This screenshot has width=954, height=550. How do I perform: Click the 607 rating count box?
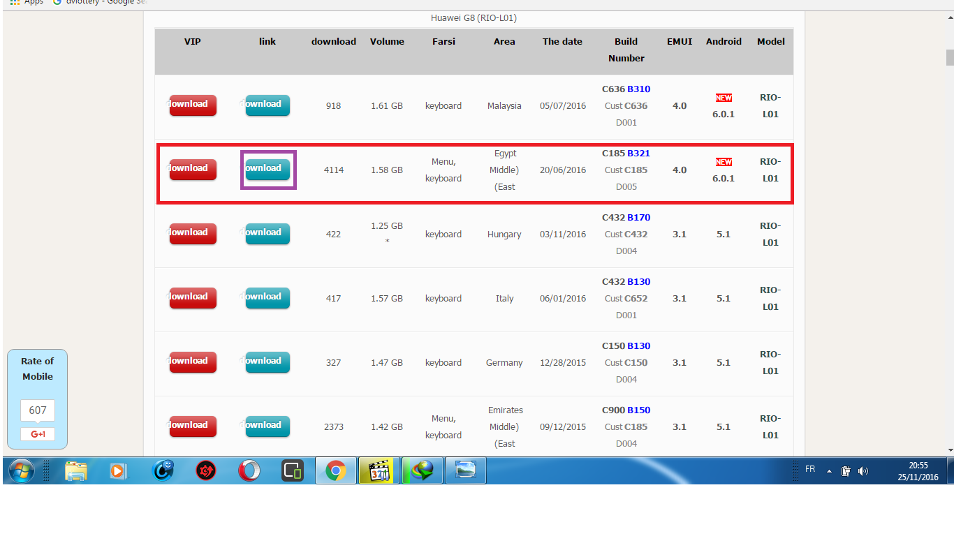[x=38, y=410]
